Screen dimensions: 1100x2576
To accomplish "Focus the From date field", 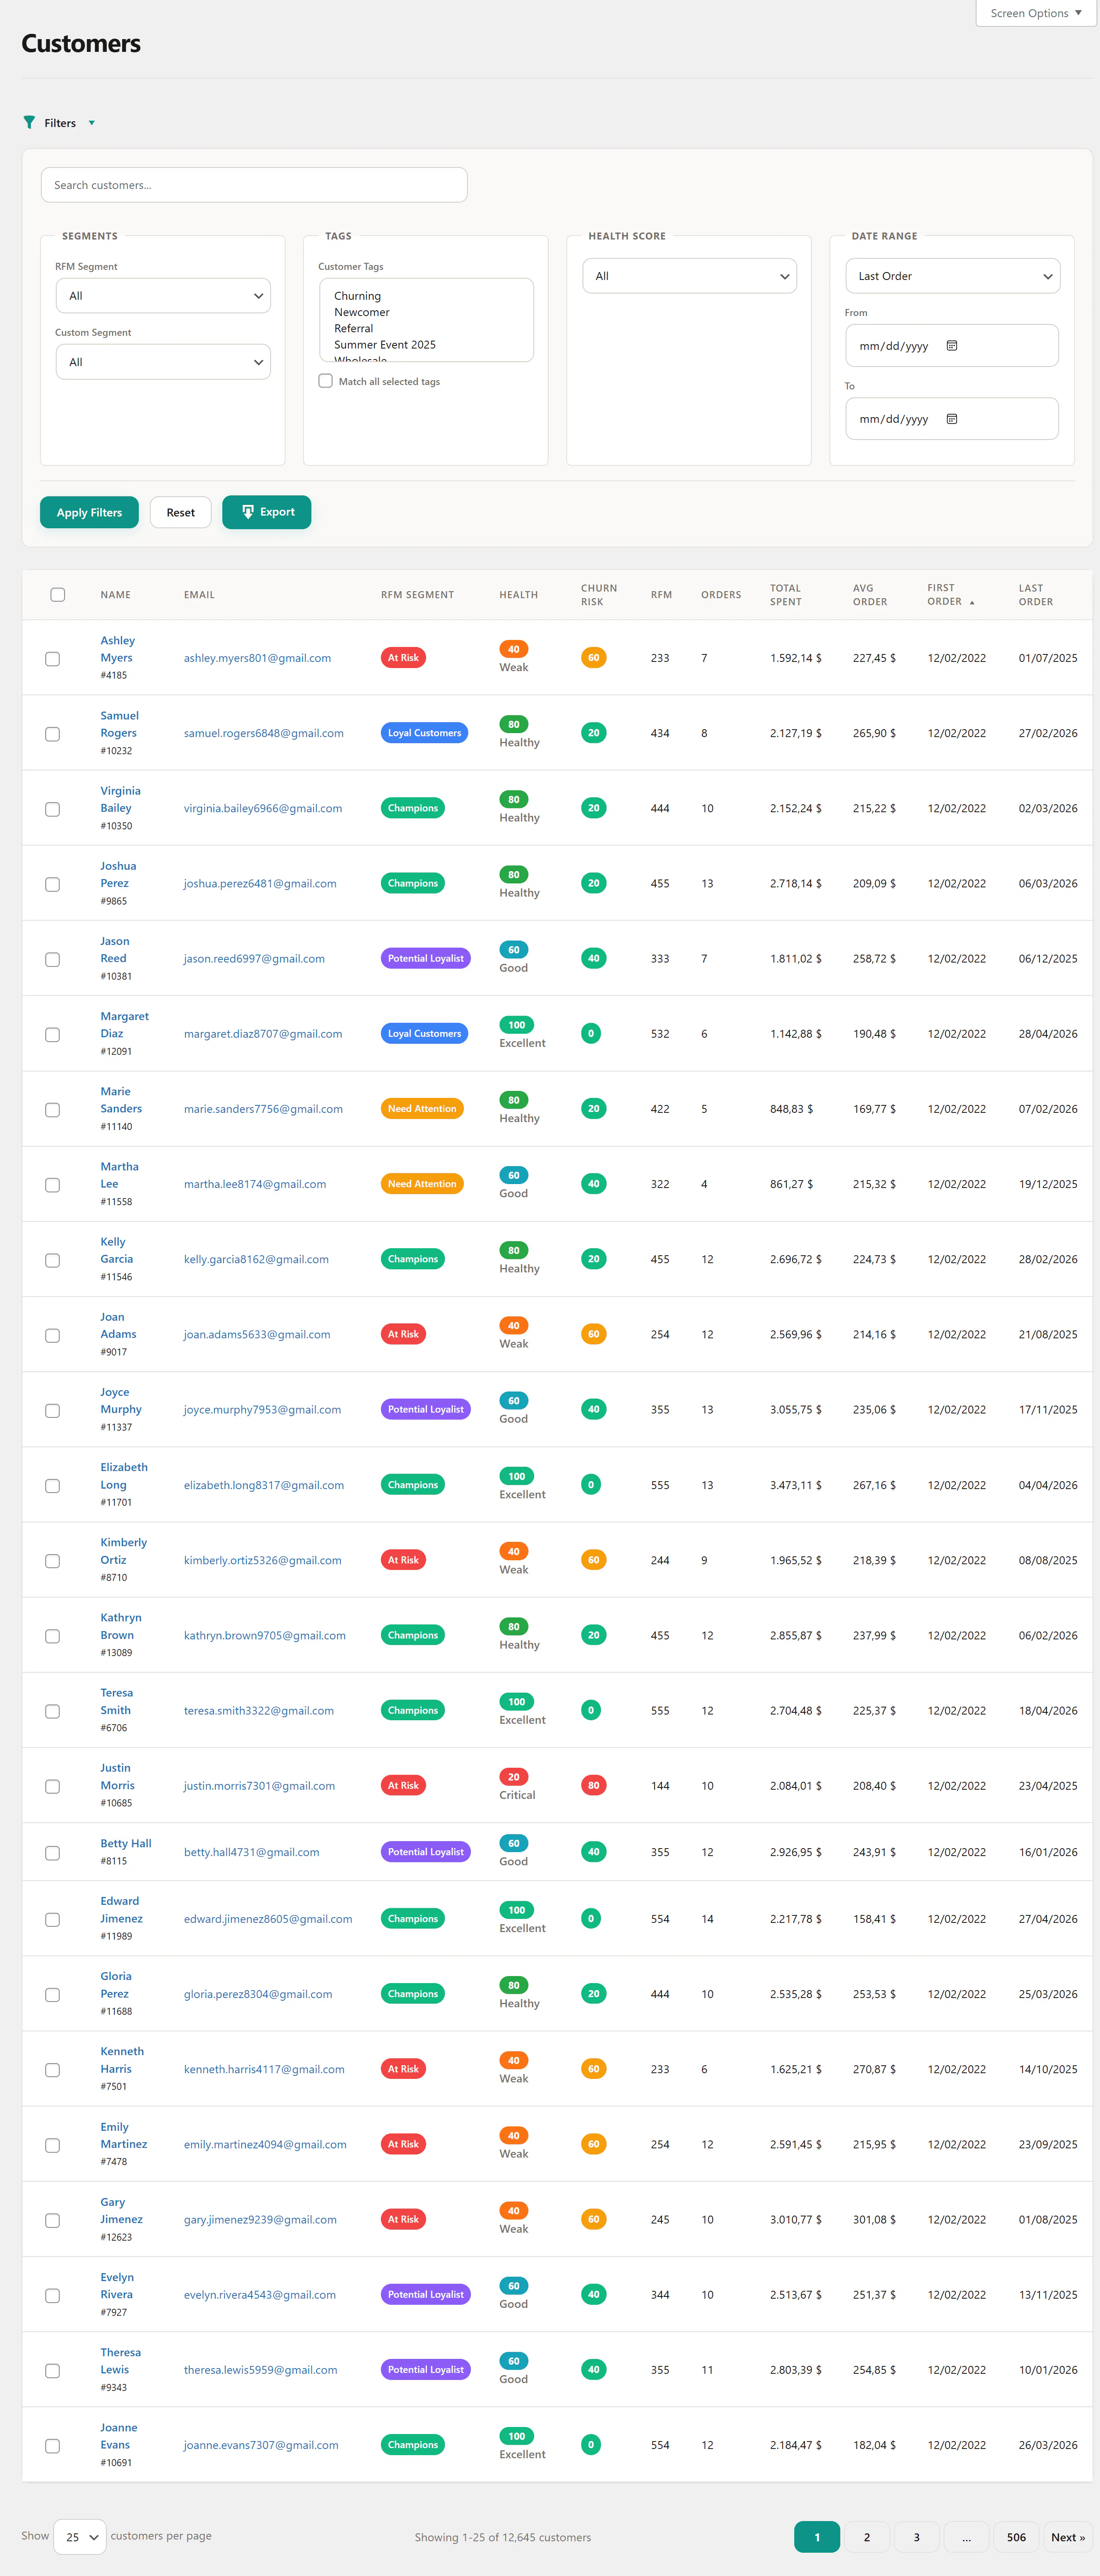I will 952,346.
